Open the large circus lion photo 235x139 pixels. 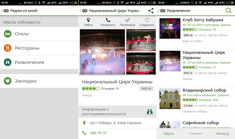tap(102, 52)
